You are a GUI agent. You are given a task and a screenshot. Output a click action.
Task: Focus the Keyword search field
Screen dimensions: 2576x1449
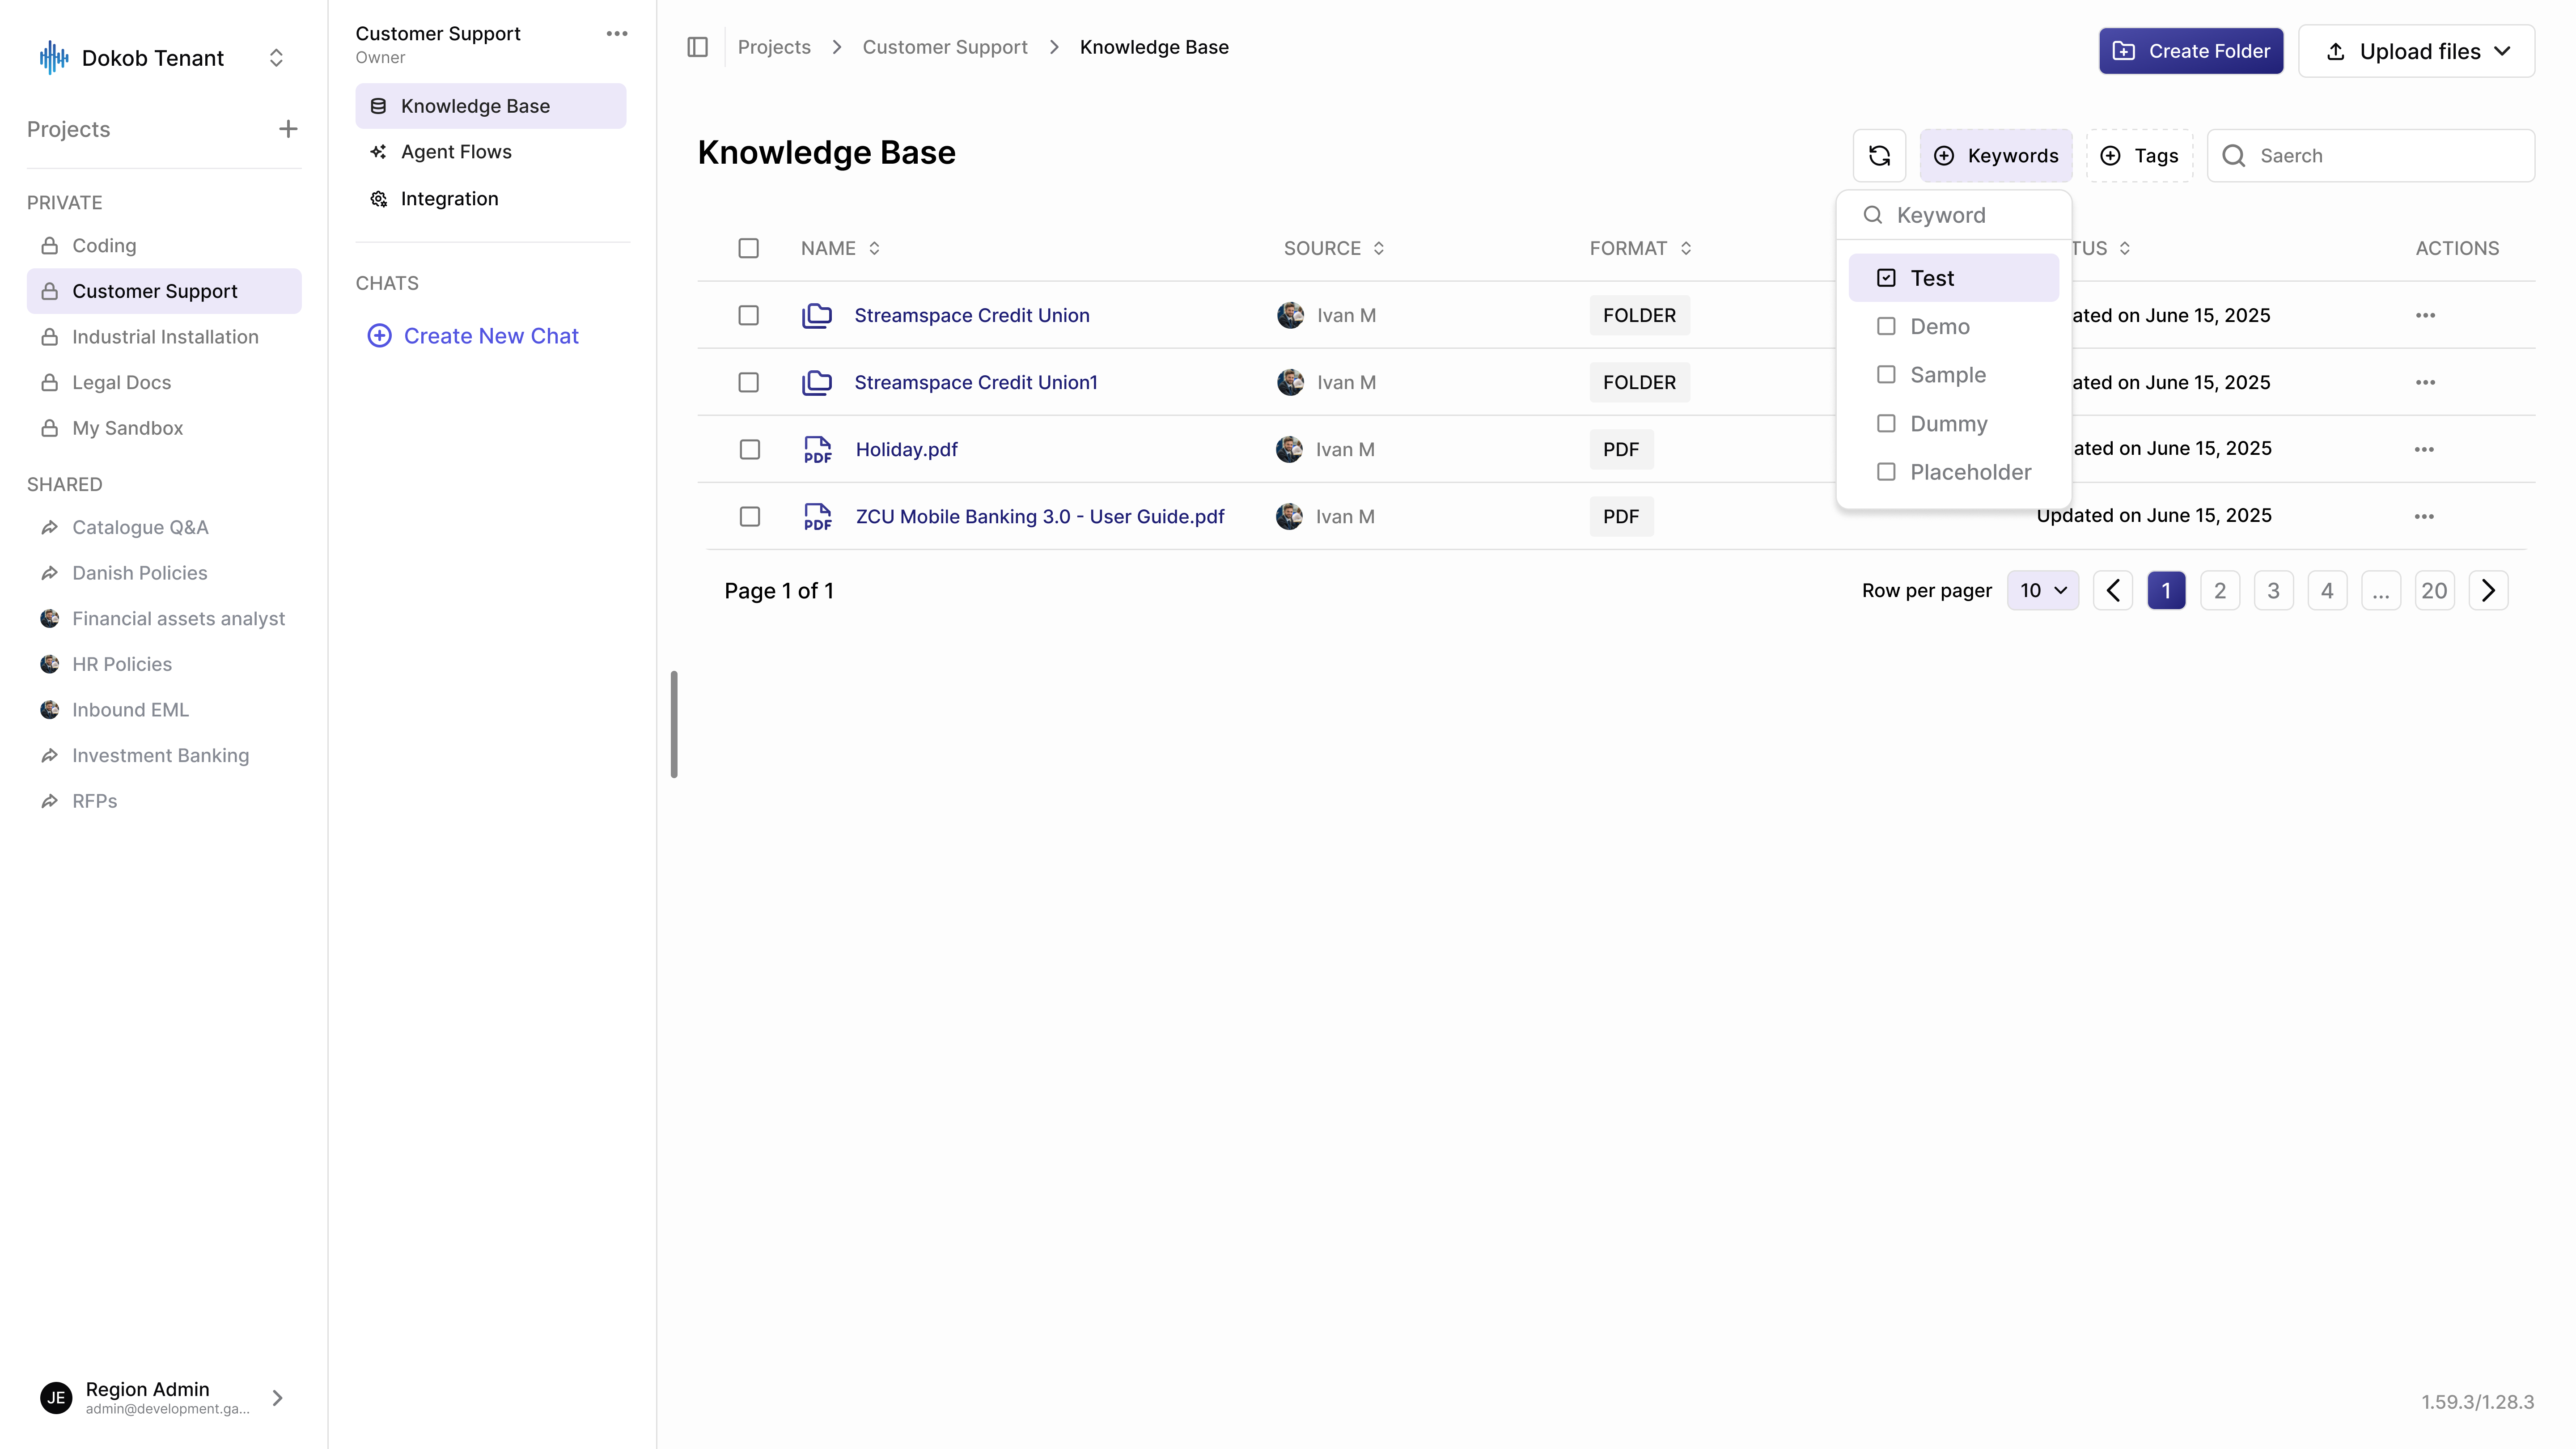click(1954, 215)
